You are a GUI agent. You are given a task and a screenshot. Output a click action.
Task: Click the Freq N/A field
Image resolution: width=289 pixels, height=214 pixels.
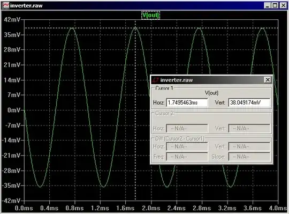187,157
